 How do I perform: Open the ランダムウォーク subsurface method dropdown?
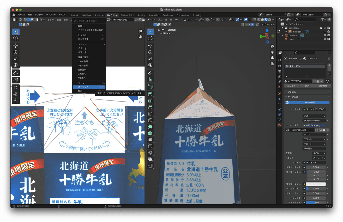pos(314,121)
